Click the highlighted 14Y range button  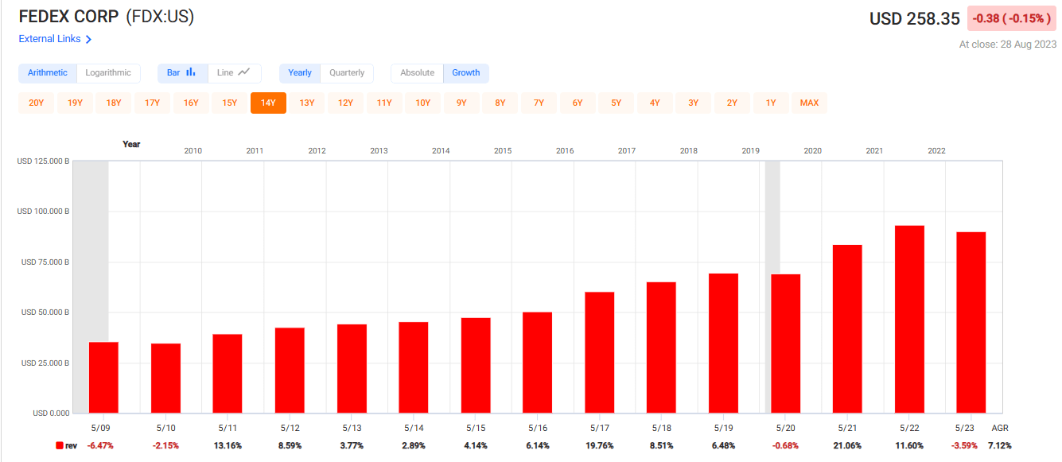pyautogui.click(x=268, y=103)
